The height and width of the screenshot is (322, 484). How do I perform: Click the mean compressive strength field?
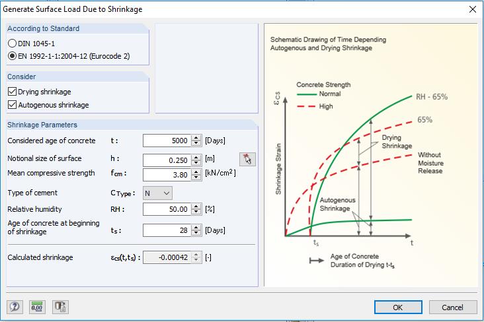(167, 175)
